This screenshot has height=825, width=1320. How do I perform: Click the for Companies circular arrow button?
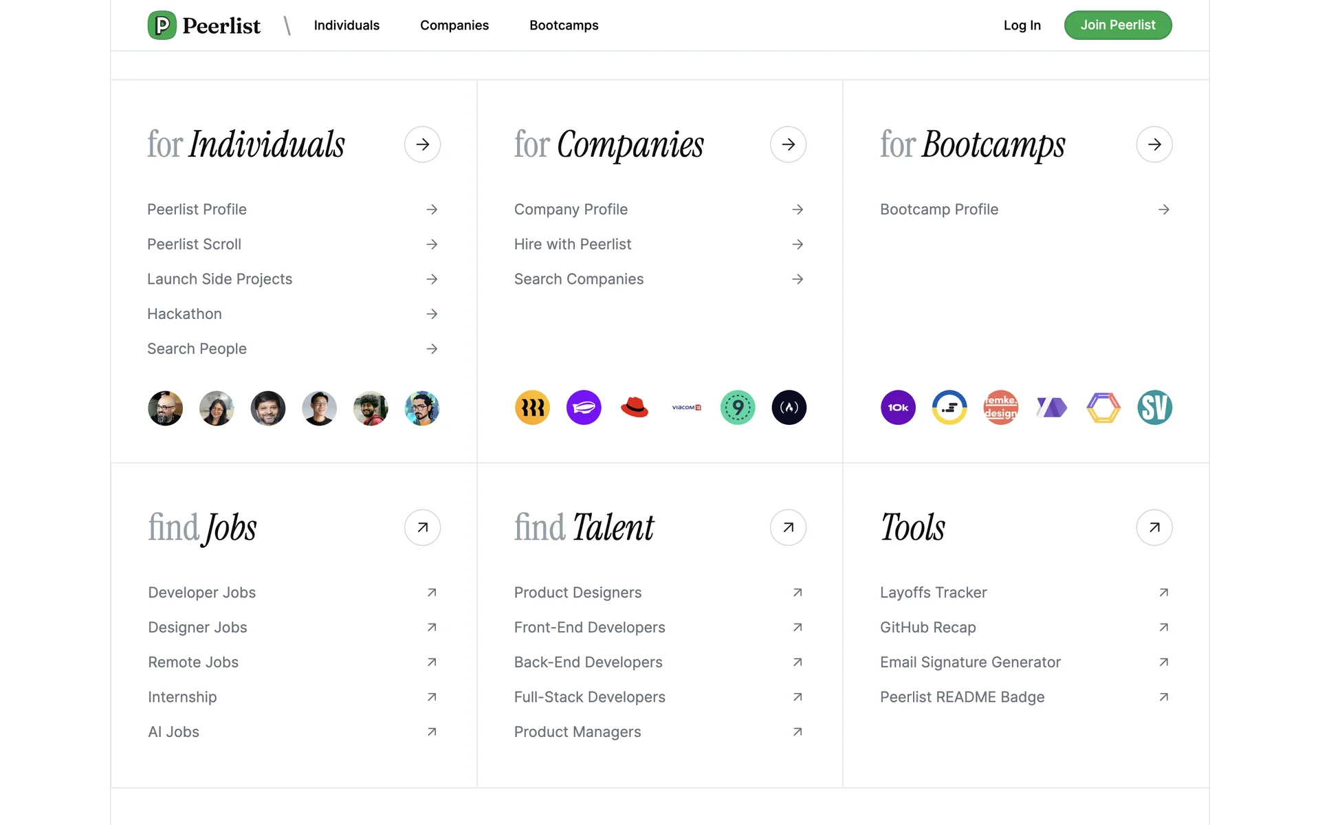788,144
